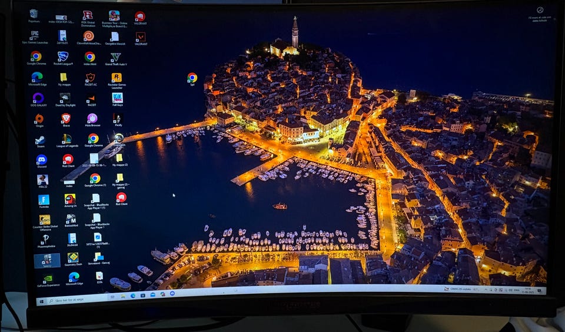Screen dimensions: 565x332
Task: Open the Fortnite shortcut
Action: (x=44, y=201)
